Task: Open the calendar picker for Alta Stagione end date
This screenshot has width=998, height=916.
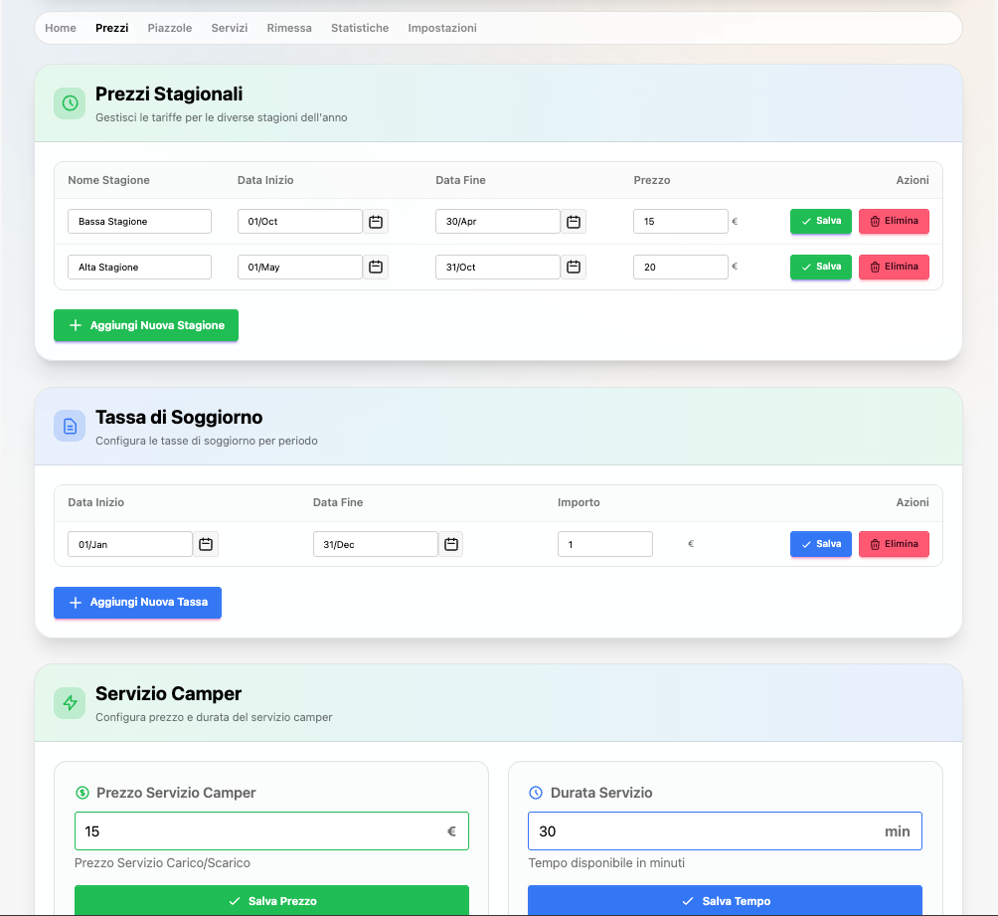Action: point(573,267)
